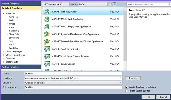Click the Solution name input field
This screenshot has height=100, width=171.
[73, 87]
